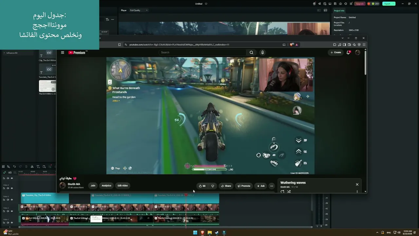Mute the Video 4 track audio
This screenshot has height=236, width=419.
[x=8, y=188]
